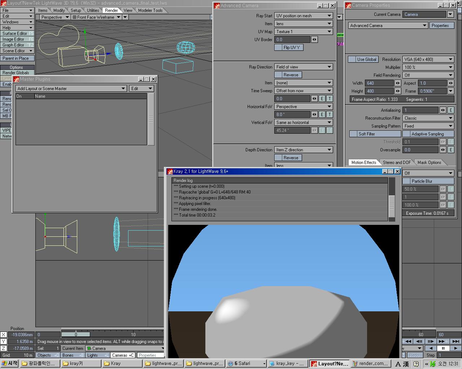Open the Modeler Tools tab

[x=150, y=10]
